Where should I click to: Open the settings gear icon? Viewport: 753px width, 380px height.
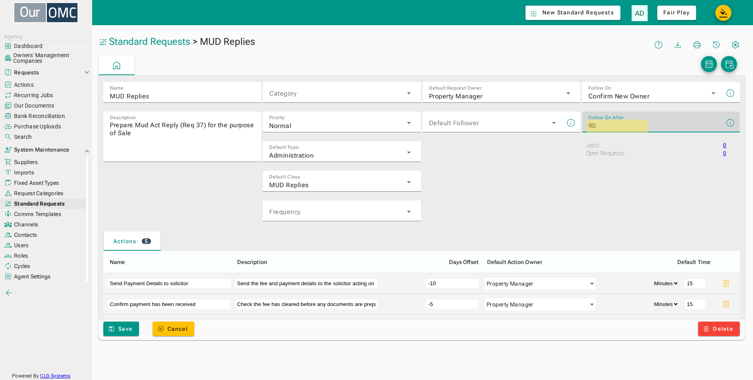coord(735,45)
